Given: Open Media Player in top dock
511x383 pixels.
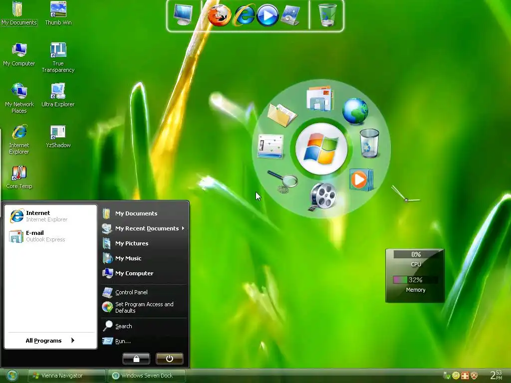Looking at the screenshot, I should (267, 15).
